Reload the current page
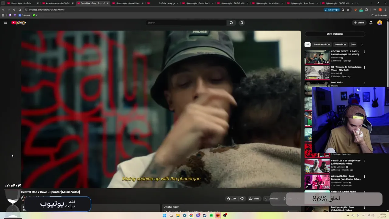The width and height of the screenshot is (389, 219). tap(14, 10)
